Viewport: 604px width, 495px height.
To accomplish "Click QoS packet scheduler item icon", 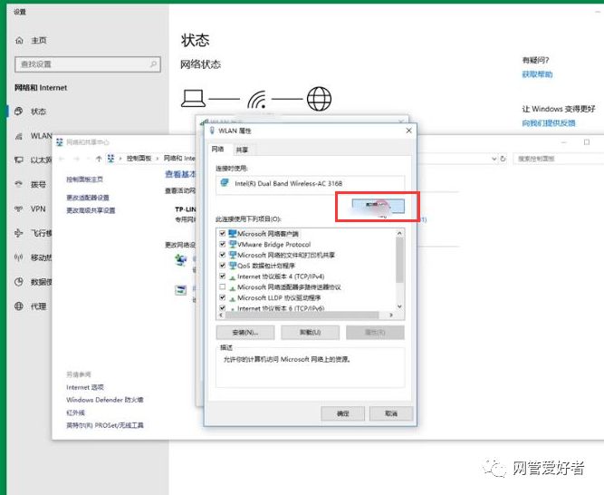I will [233, 266].
